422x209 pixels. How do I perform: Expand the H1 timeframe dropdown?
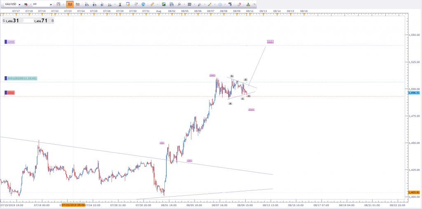(x=50, y=4)
